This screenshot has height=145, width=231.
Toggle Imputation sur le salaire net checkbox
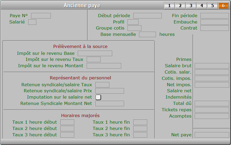click(x=98, y=97)
